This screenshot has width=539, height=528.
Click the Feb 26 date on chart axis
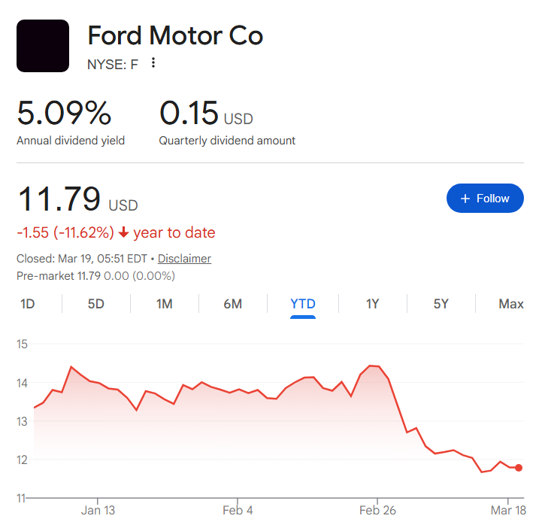click(x=377, y=510)
